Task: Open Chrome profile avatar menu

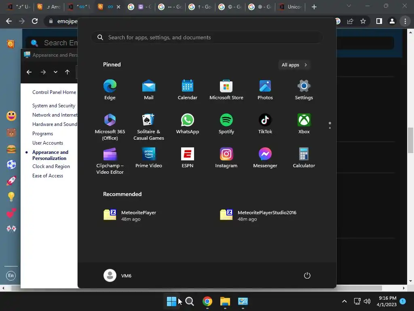Action: [392, 21]
